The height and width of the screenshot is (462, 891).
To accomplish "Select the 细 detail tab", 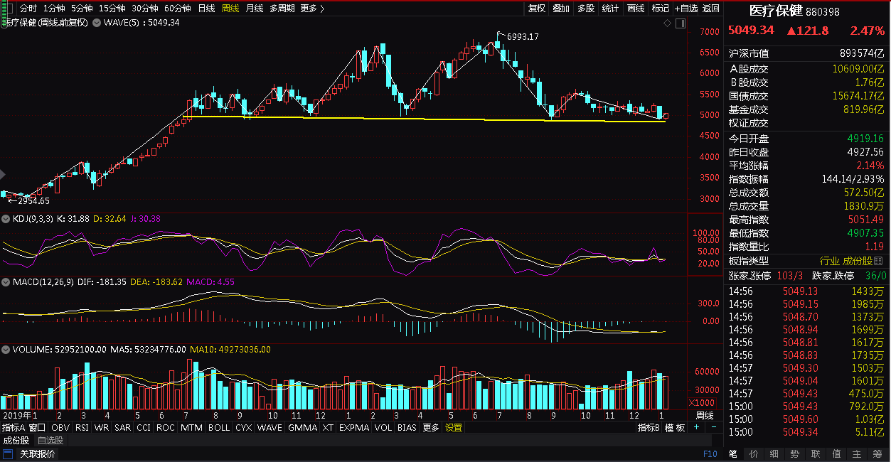I will 774,453.
